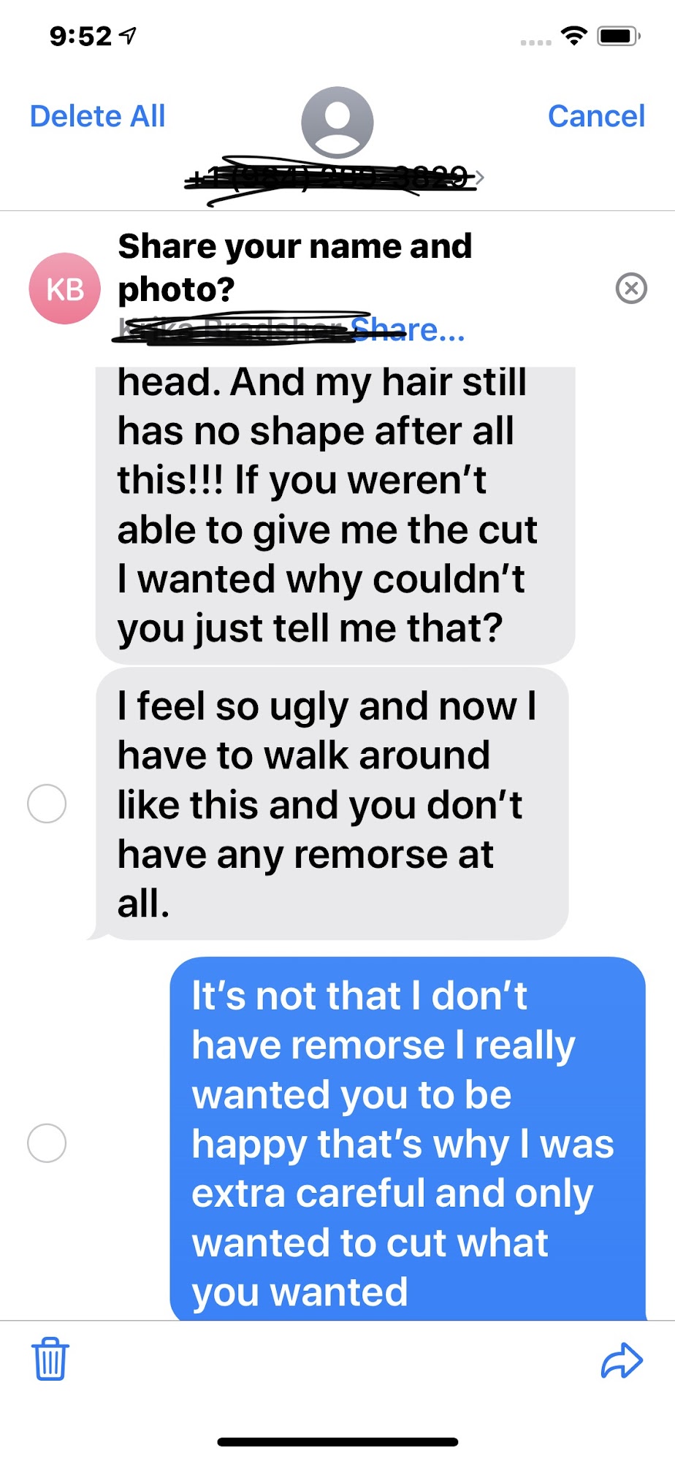Select the 'I feel so ugly' message circle
Screen dimensions: 675x1461
coord(47,804)
